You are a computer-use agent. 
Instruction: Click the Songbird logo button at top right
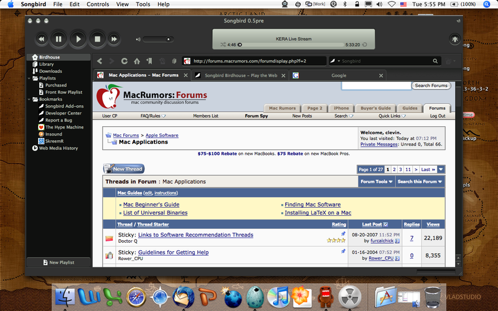(x=455, y=39)
